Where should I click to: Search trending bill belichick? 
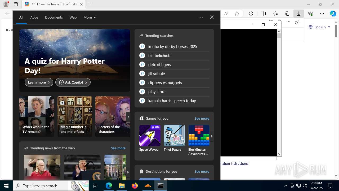click(x=174, y=55)
